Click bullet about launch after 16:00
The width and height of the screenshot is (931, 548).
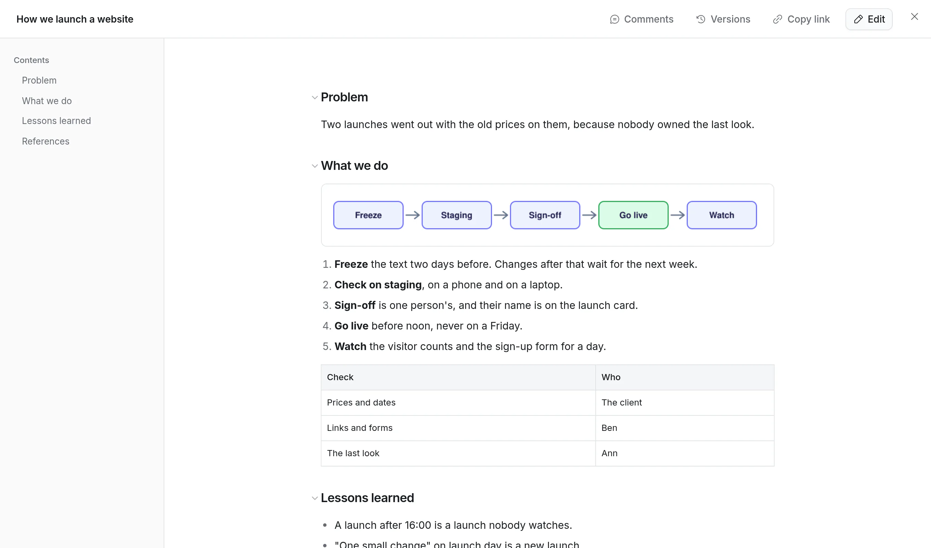coord(453,525)
